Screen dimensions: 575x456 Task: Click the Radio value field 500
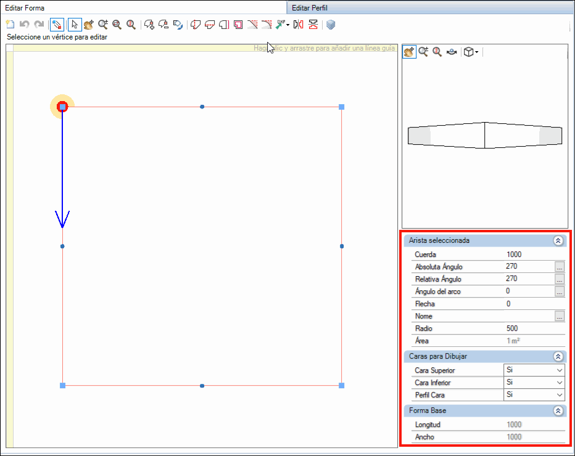coord(534,328)
